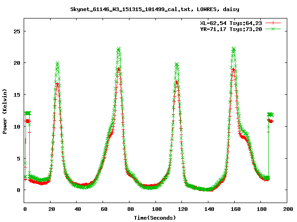
Task: Click the green calibration cluster near 187 seconds
Action: click(271, 114)
